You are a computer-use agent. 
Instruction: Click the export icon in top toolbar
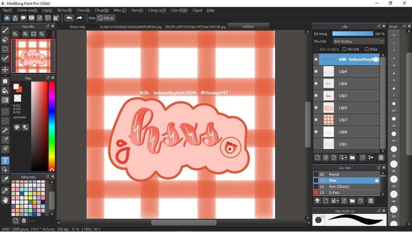(15, 18)
